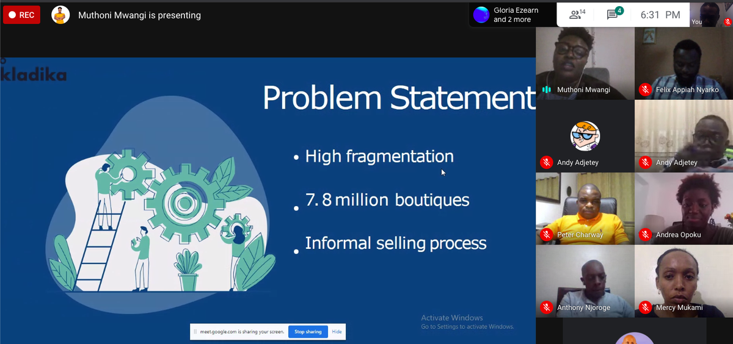
Task: Click the presenter avatar beside Muthoni Mwangi is presenting
Action: click(x=60, y=15)
